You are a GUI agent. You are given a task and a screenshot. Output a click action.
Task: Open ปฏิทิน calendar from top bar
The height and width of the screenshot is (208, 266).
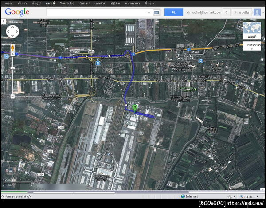pyautogui.click(x=115, y=3)
